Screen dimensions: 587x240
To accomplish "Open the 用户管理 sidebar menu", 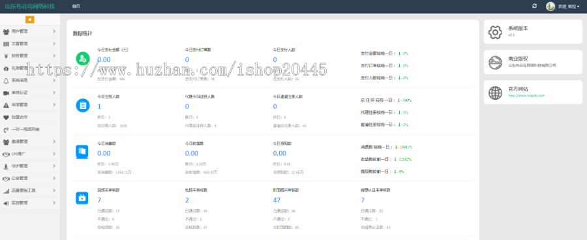I will tap(30, 32).
